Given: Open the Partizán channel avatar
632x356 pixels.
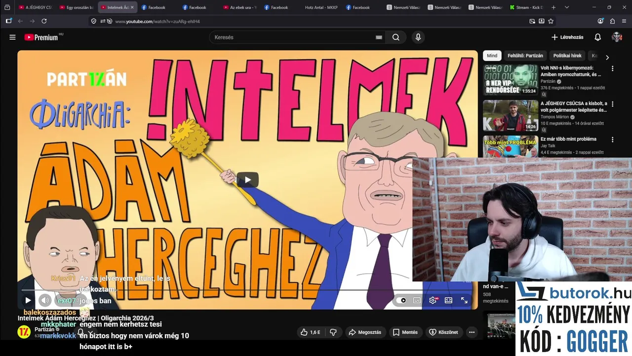Looking at the screenshot, I should point(24,332).
